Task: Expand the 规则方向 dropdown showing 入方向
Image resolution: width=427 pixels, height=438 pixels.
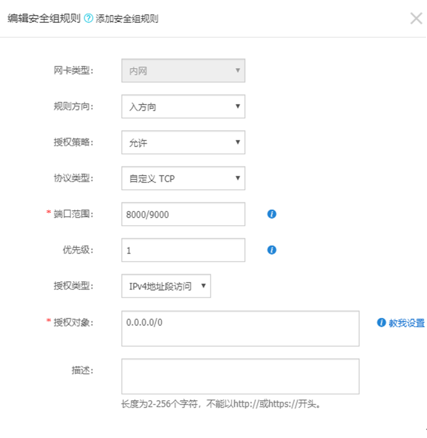Action: pos(183,107)
